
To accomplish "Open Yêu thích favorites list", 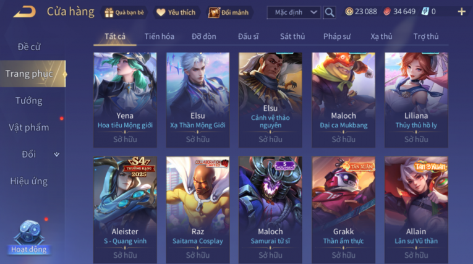I will tap(176, 12).
